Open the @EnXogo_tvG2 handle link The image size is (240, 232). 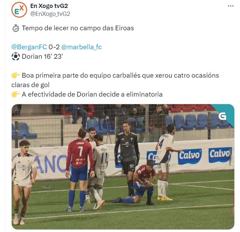tap(50, 14)
